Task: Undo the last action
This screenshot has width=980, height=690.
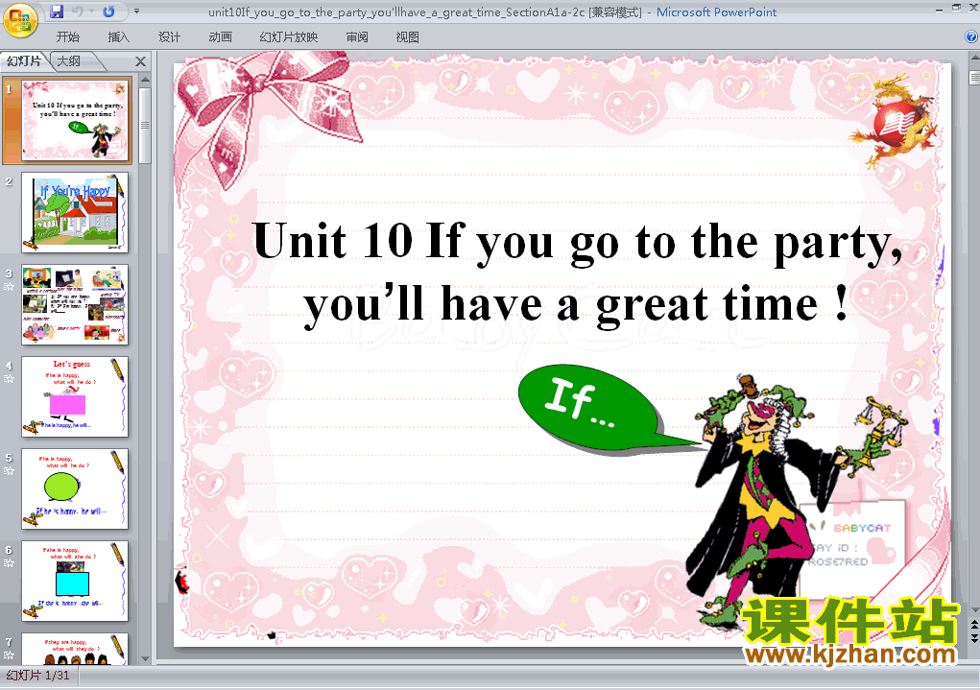Action: click(78, 12)
